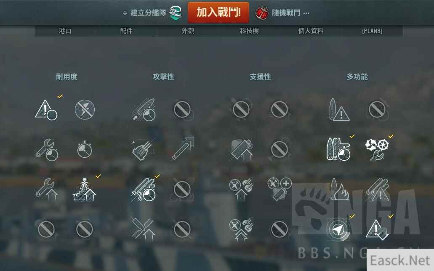Pick the gun barrel with upward arrows skill
The width and height of the screenshot is (434, 271).
183,149
